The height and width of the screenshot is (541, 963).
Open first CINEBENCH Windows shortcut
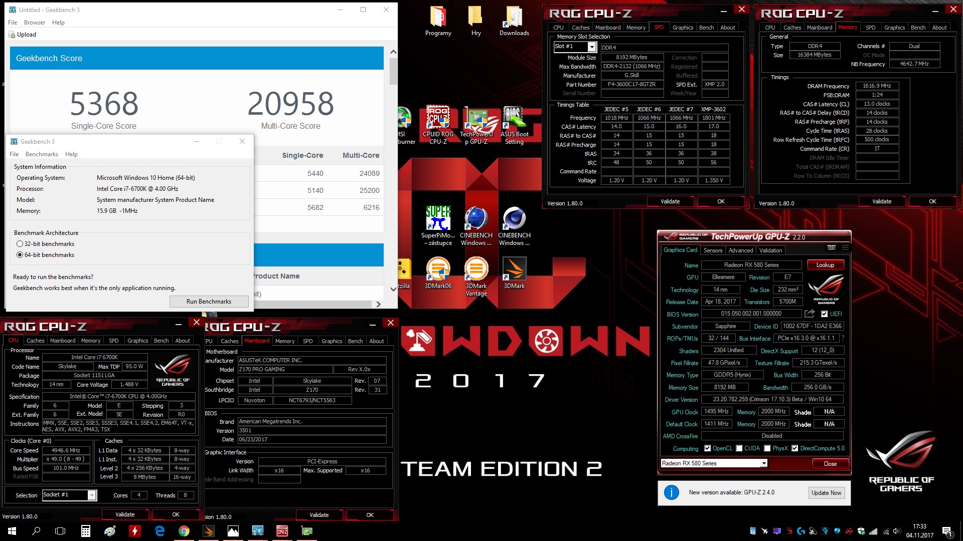476,226
